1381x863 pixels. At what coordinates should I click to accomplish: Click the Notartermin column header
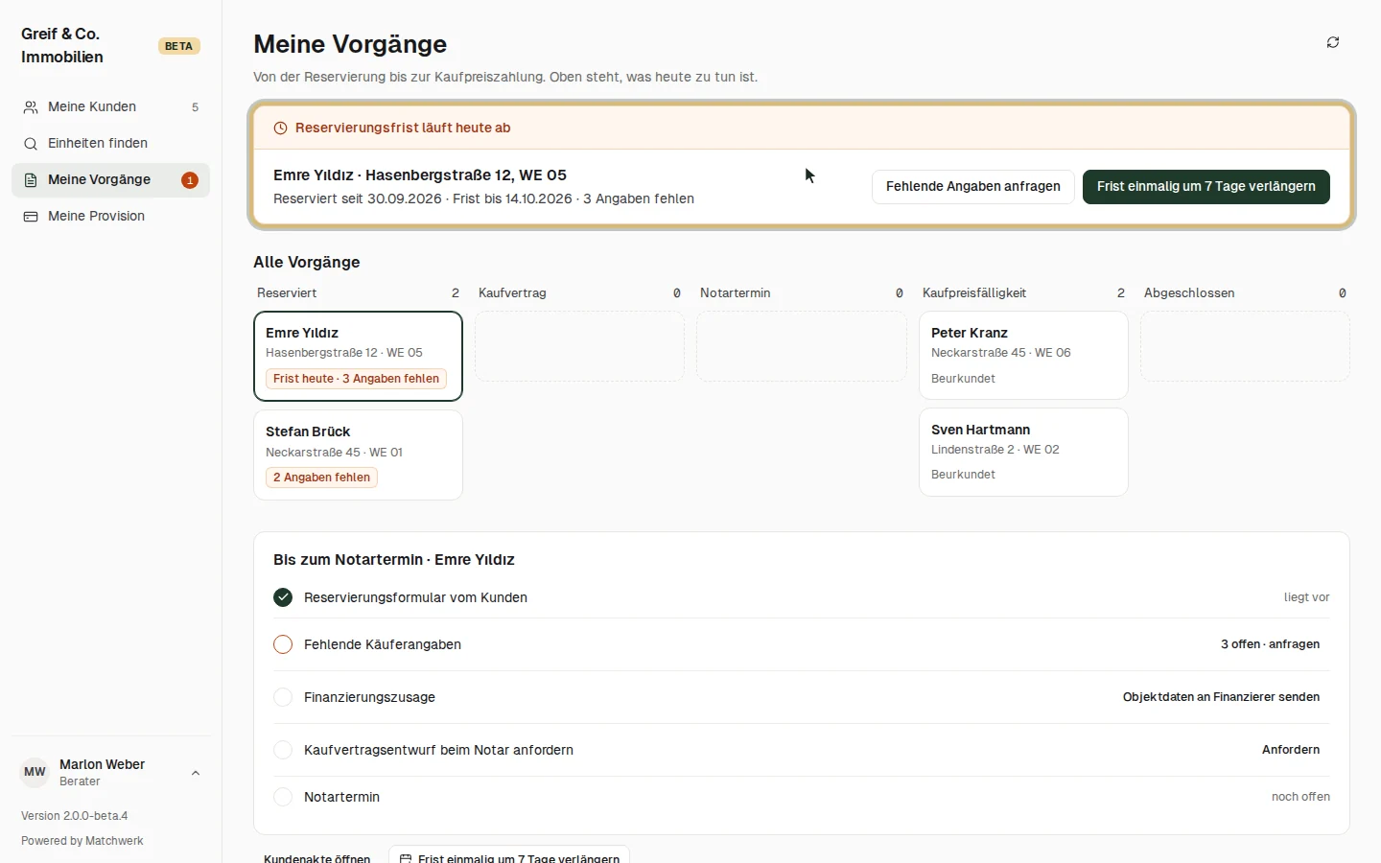click(x=736, y=293)
